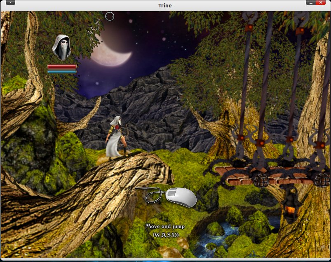Click the circular aiming crosshair
The image size is (331, 262).
tap(109, 16)
